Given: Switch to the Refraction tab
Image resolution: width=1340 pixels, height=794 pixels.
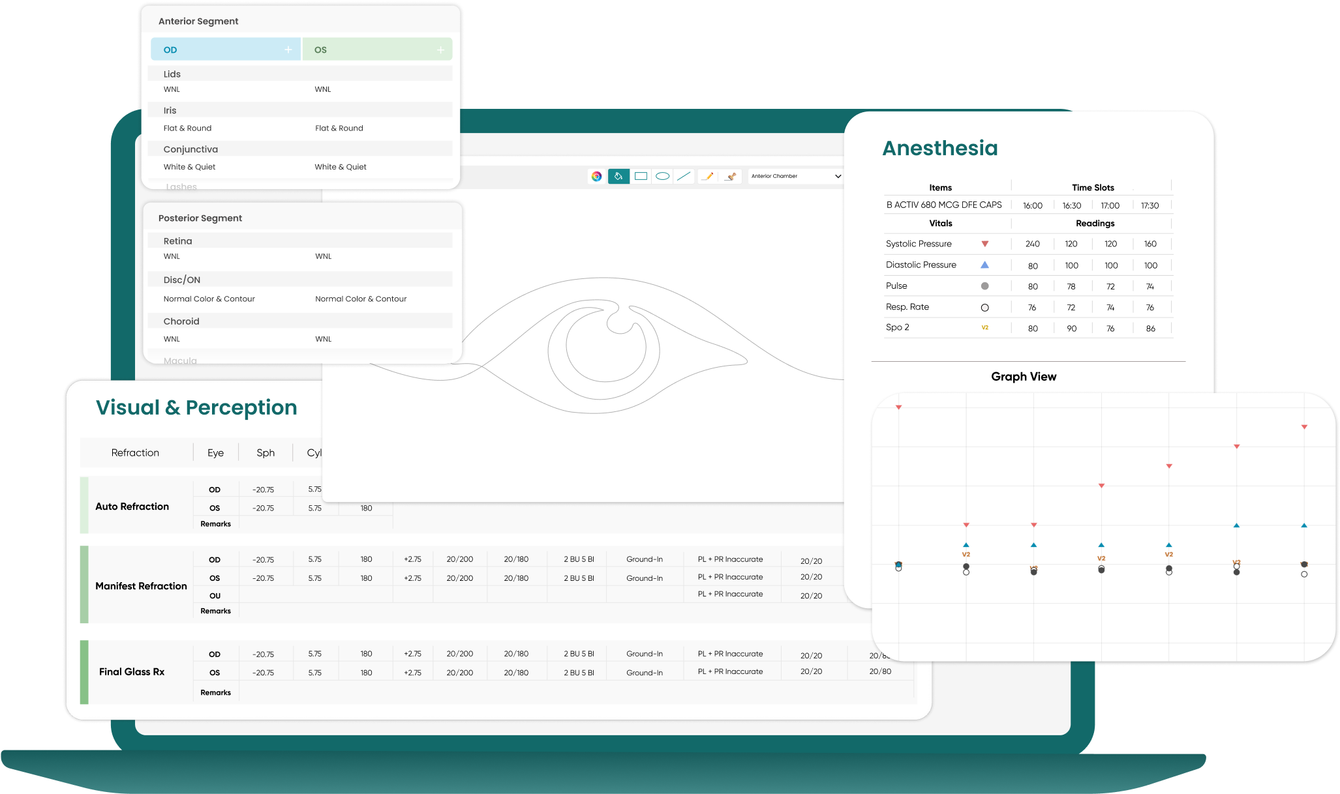Looking at the screenshot, I should point(135,452).
